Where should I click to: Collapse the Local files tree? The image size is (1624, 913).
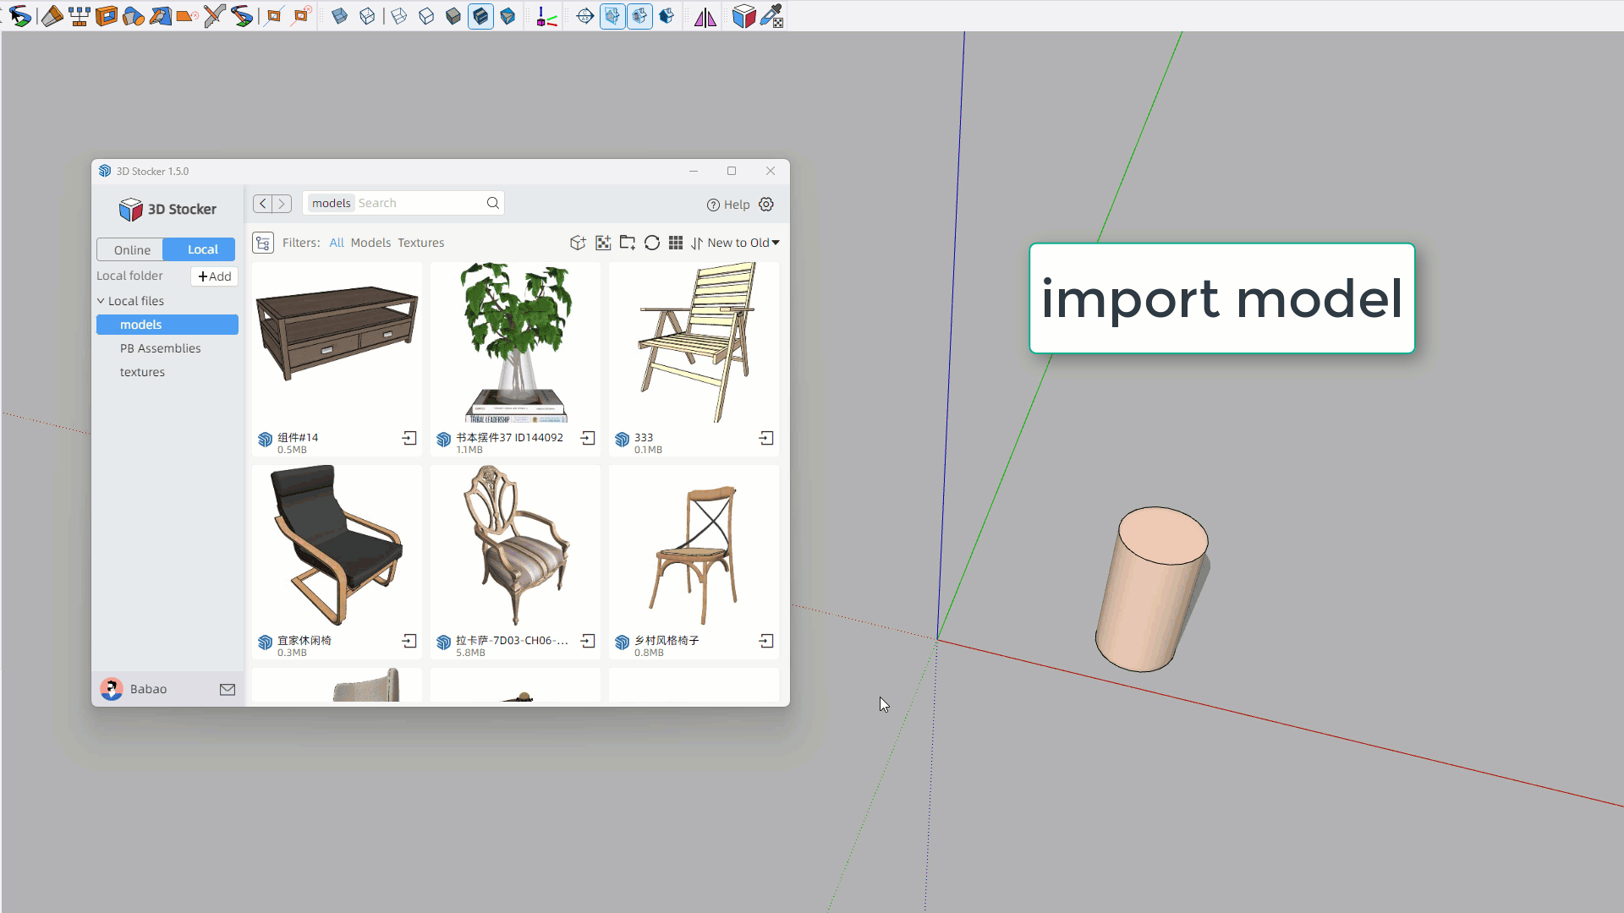tap(101, 301)
